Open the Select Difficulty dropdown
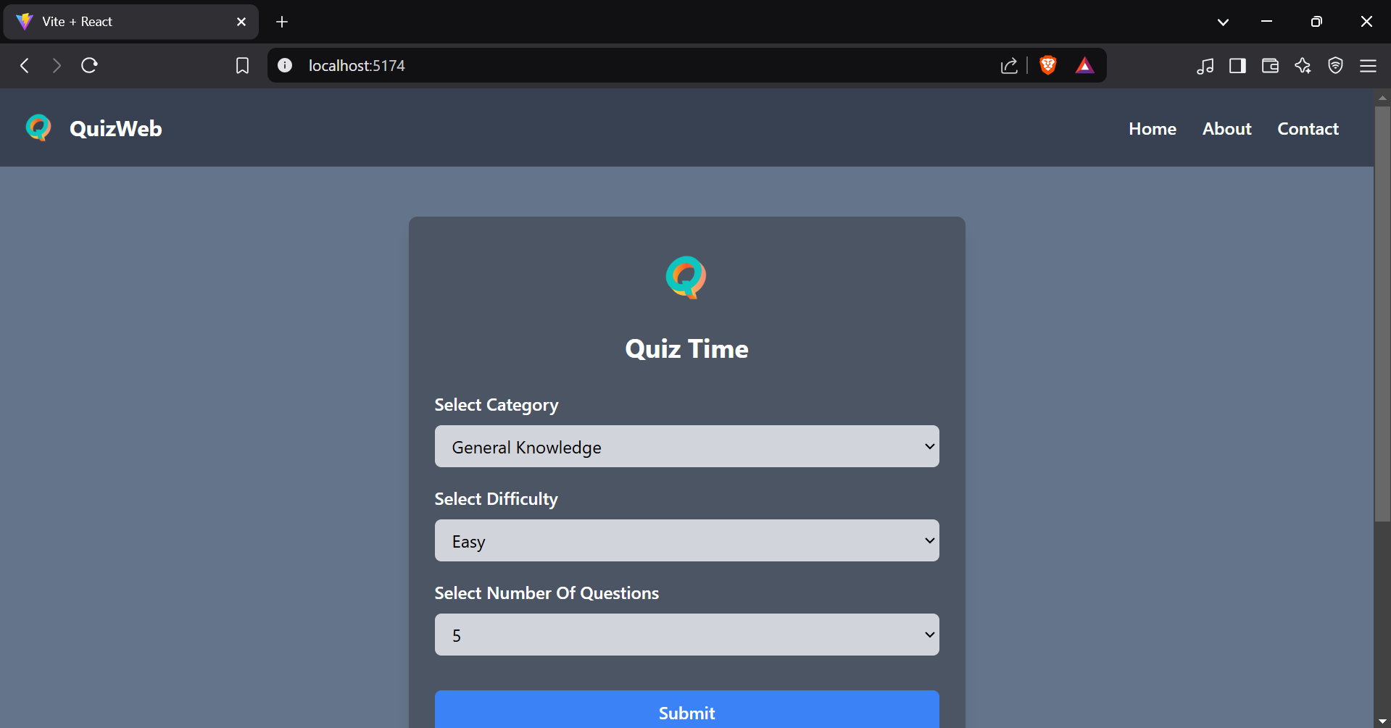The height and width of the screenshot is (728, 1391). [x=686, y=540]
